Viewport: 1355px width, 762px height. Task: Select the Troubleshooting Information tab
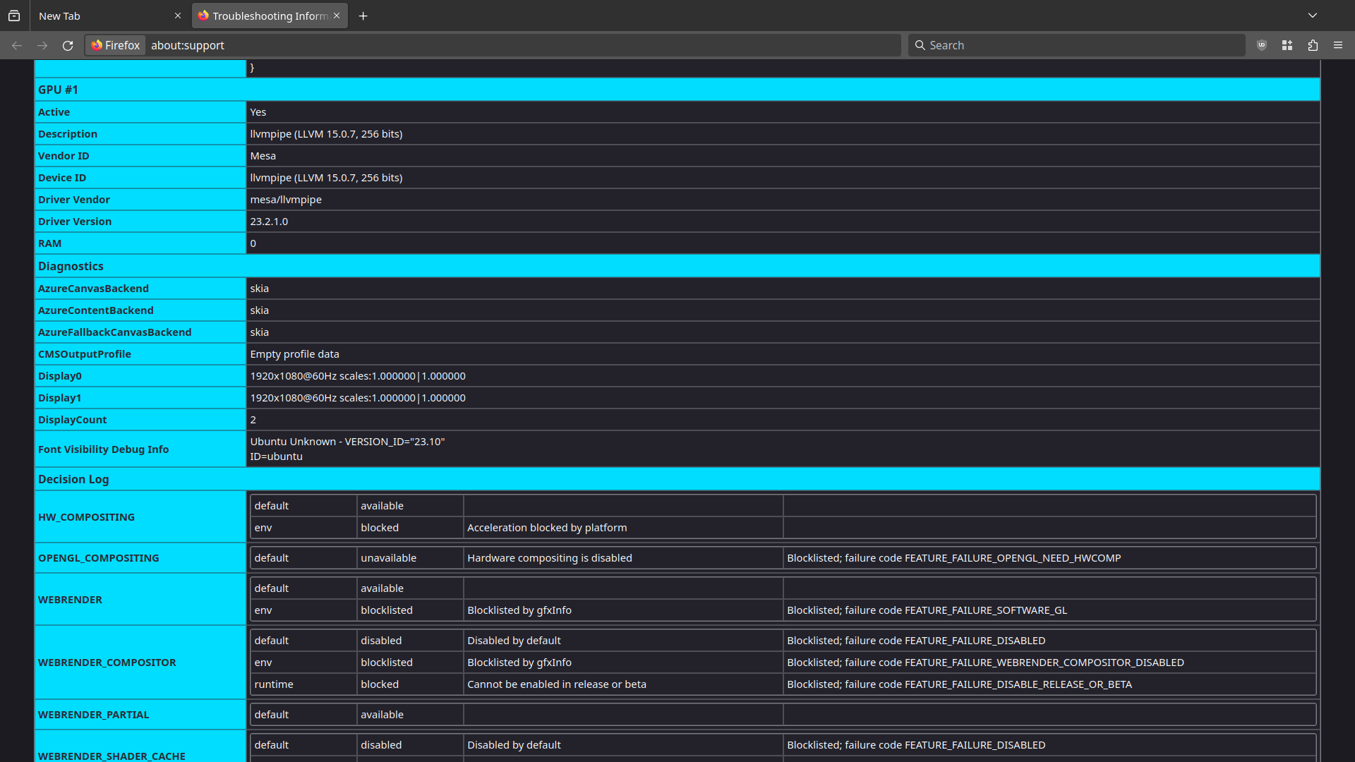[x=270, y=16]
